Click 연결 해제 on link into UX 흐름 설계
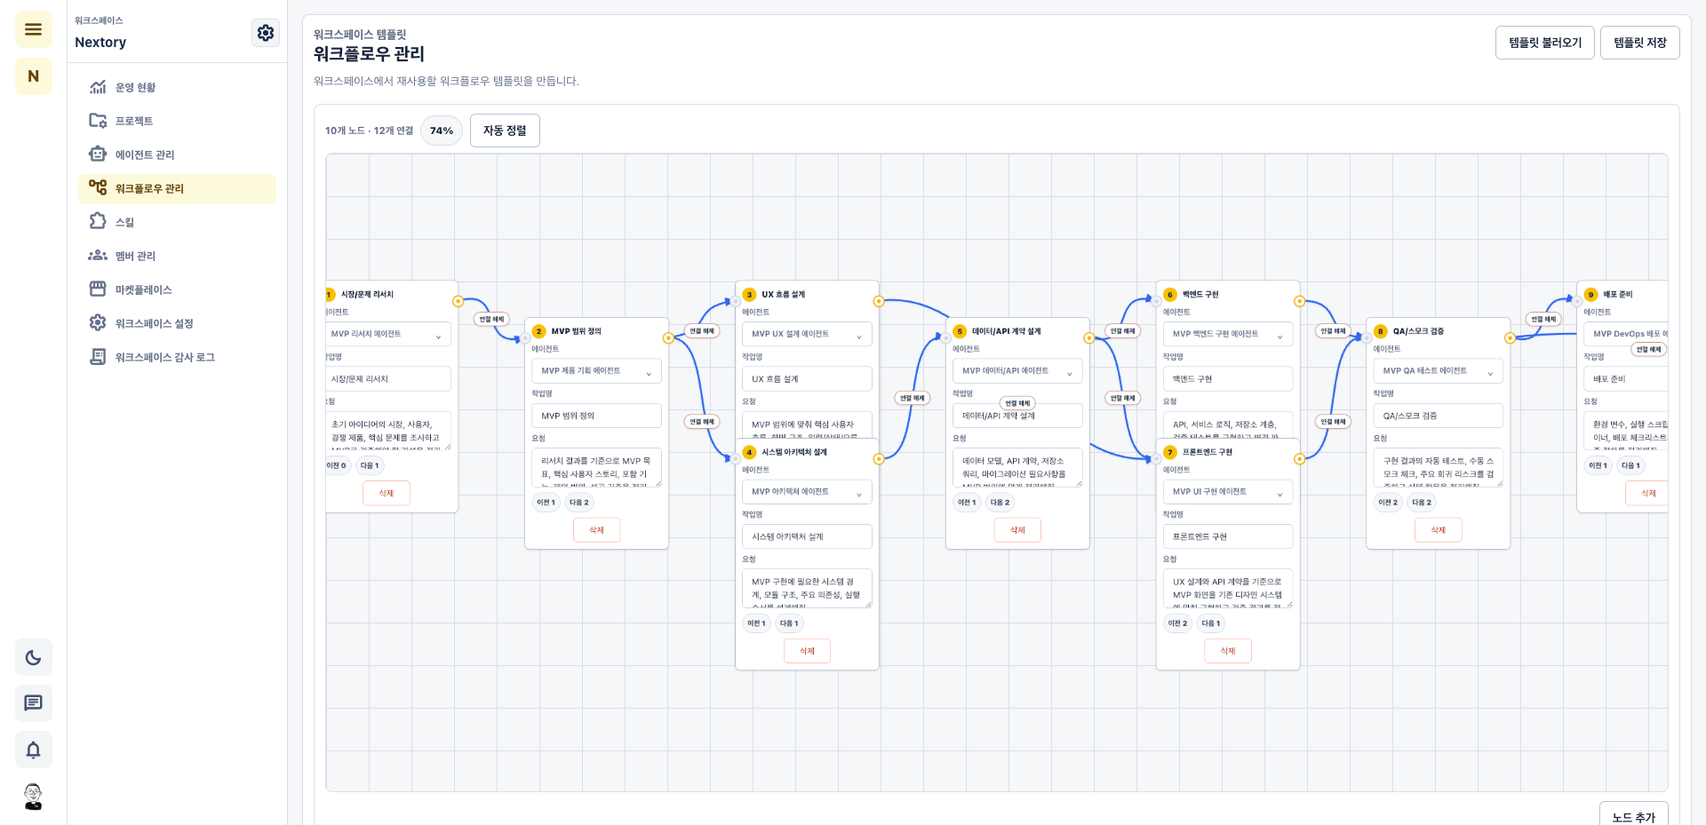This screenshot has width=1706, height=825. 702,331
